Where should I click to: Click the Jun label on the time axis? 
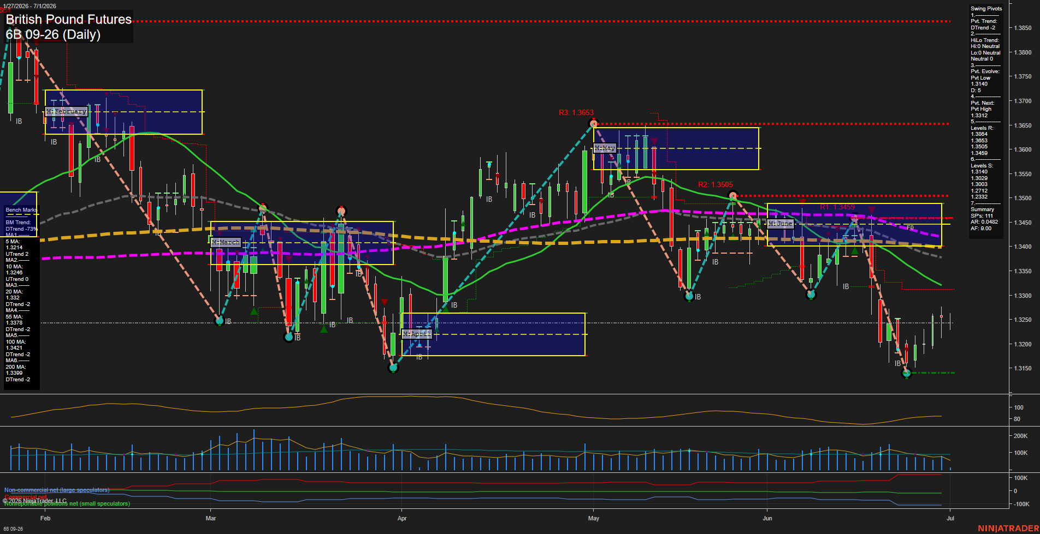pos(767,518)
